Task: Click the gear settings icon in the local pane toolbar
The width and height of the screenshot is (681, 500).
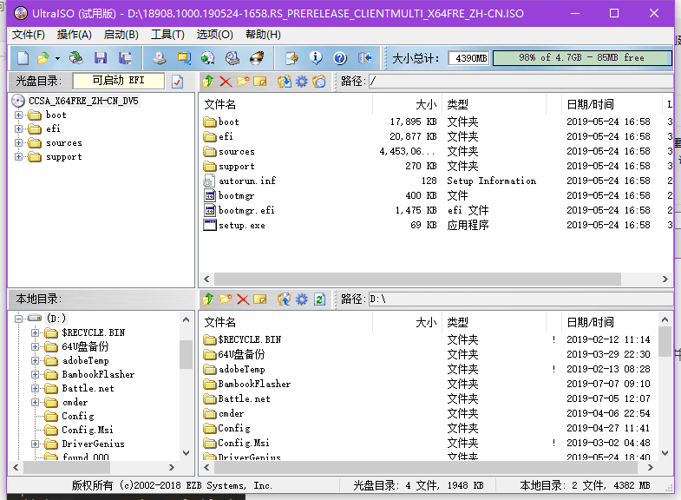Action: pyautogui.click(x=302, y=299)
